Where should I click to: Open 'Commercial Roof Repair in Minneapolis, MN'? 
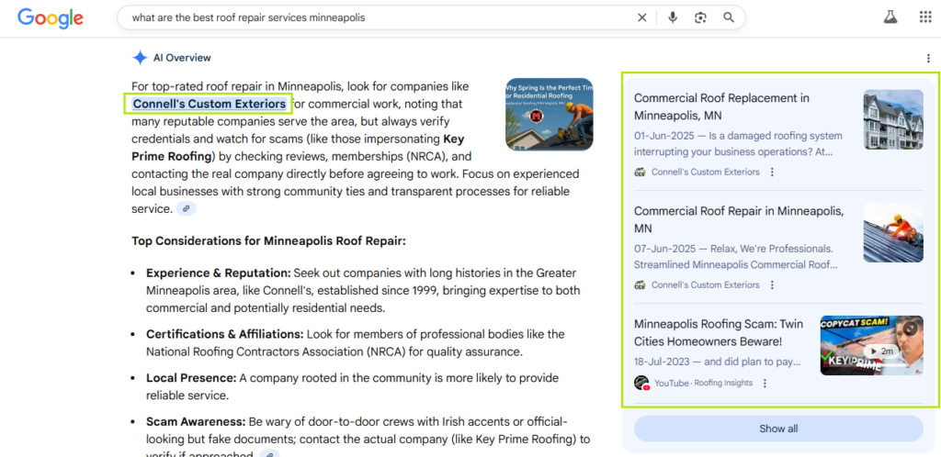point(739,219)
